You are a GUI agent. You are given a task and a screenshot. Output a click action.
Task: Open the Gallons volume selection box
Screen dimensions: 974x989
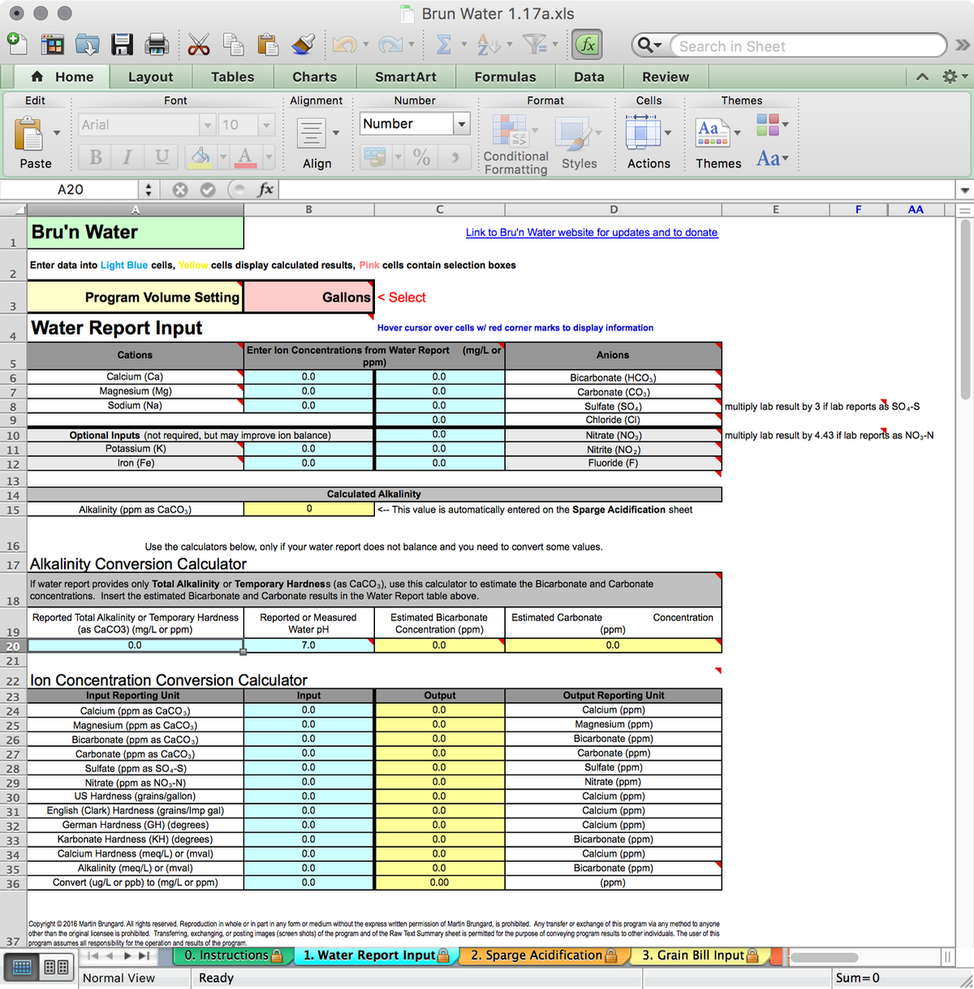click(x=308, y=297)
